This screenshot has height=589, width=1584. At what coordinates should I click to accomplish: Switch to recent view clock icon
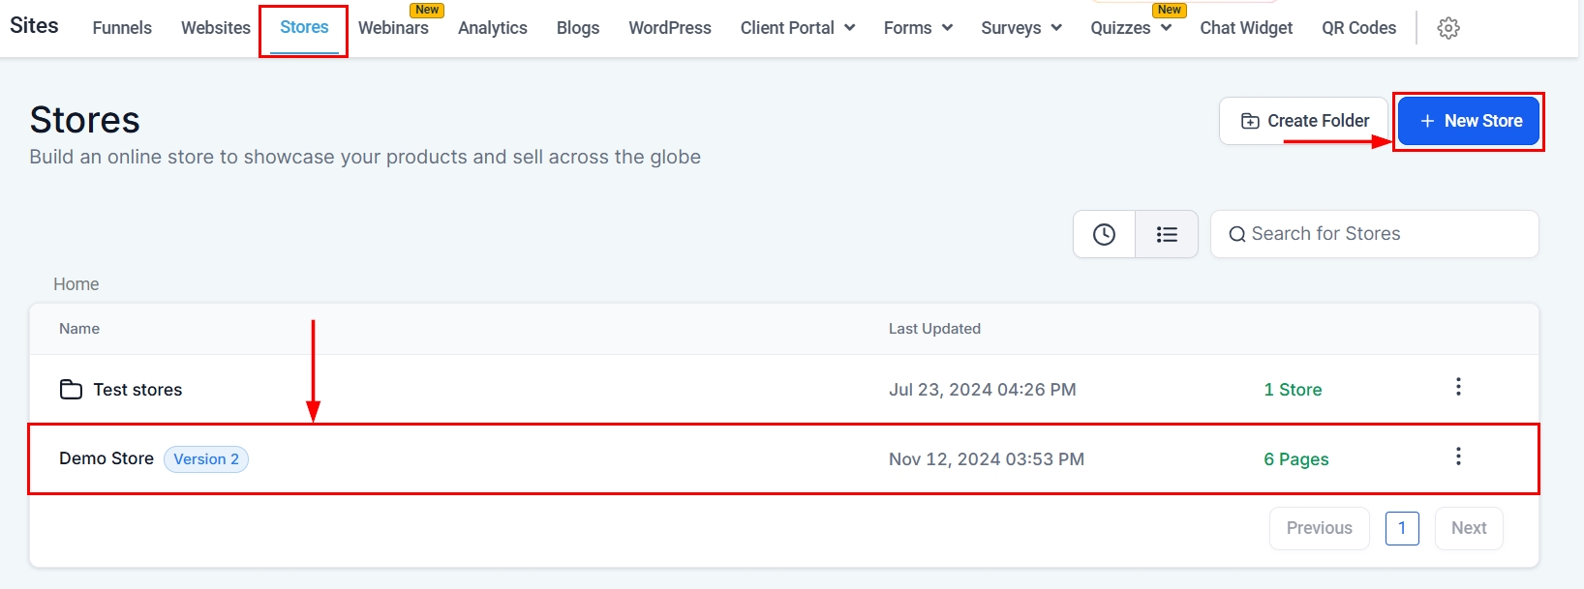point(1104,234)
